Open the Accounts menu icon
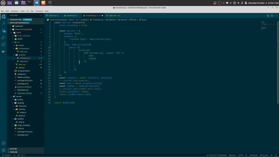Image resolution: width=279 pixels, height=157 pixels. (x=3, y=143)
